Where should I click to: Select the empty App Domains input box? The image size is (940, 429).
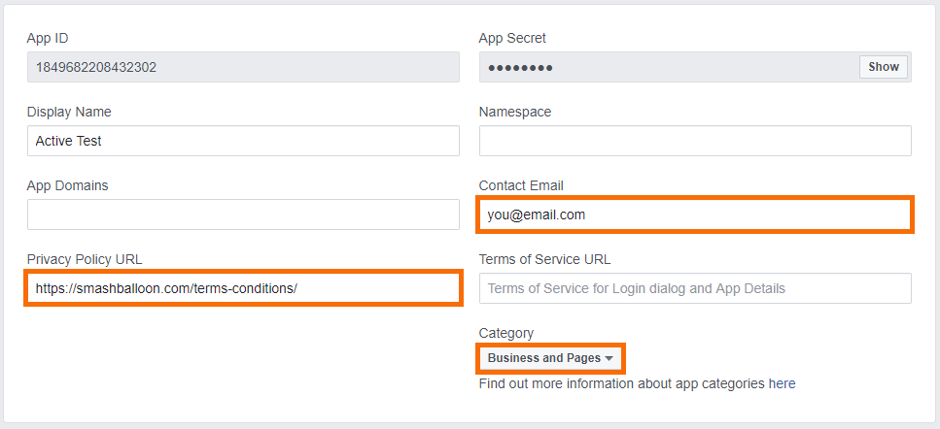pyautogui.click(x=243, y=214)
